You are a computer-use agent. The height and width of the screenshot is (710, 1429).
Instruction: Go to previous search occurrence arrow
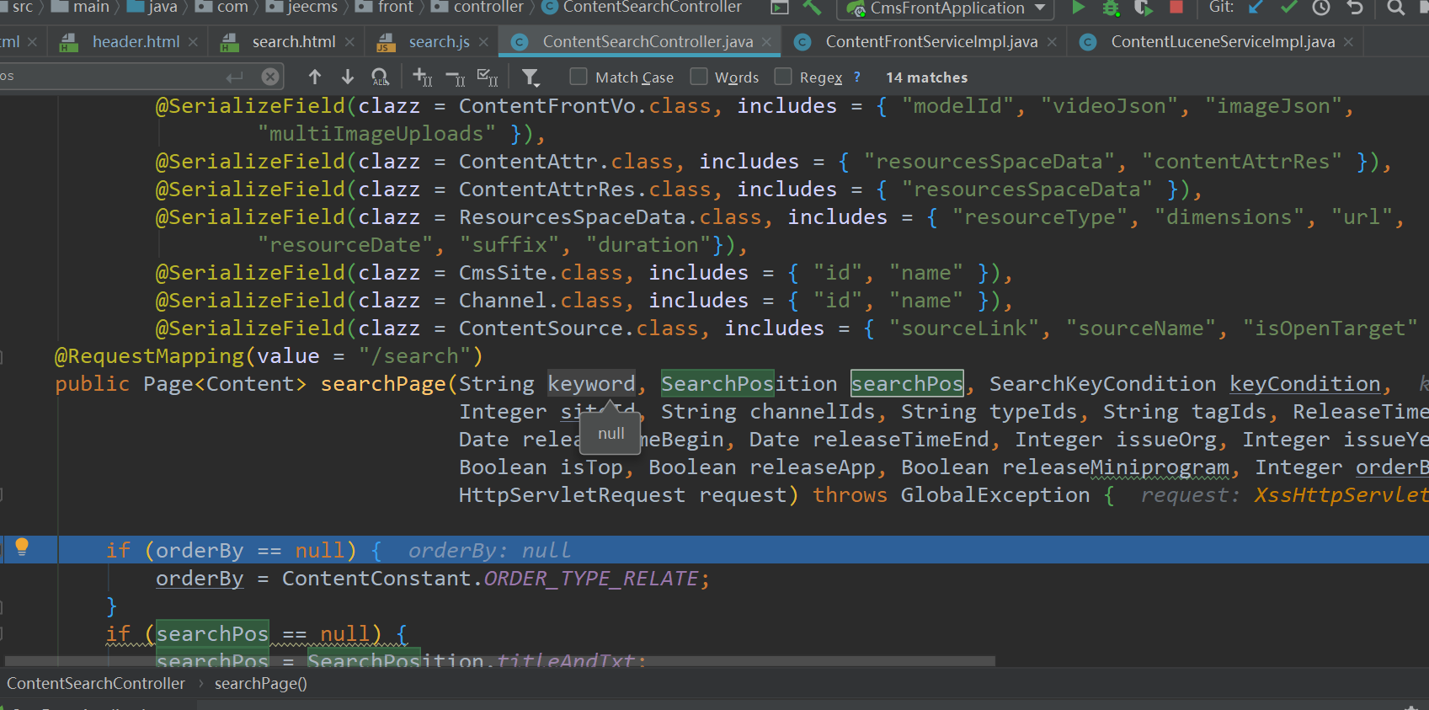[x=315, y=77]
